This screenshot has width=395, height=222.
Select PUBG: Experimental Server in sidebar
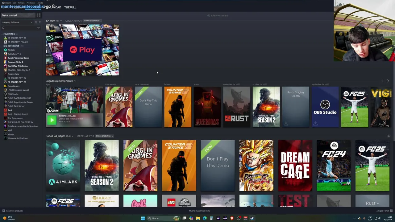(x=20, y=102)
